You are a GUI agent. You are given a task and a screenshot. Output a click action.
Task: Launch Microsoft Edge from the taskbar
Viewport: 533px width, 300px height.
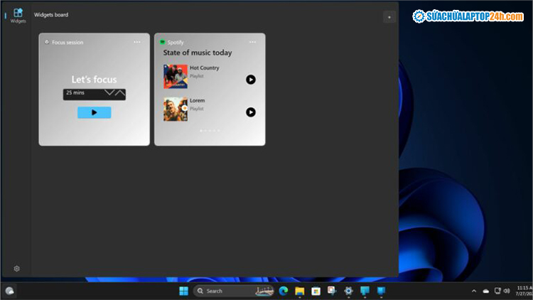click(x=284, y=291)
